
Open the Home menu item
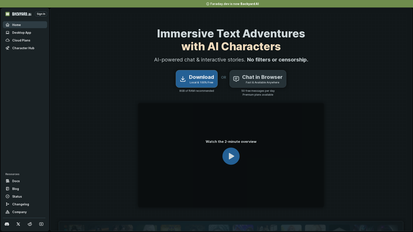25,25
